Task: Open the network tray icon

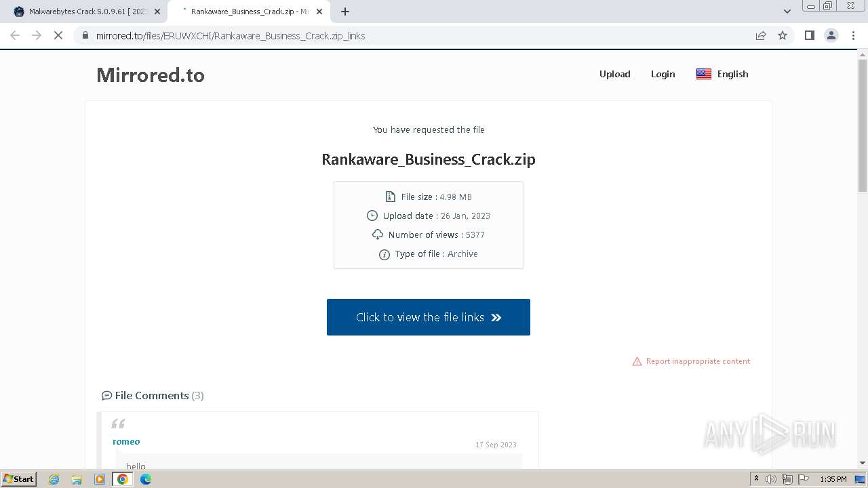Action: [787, 479]
